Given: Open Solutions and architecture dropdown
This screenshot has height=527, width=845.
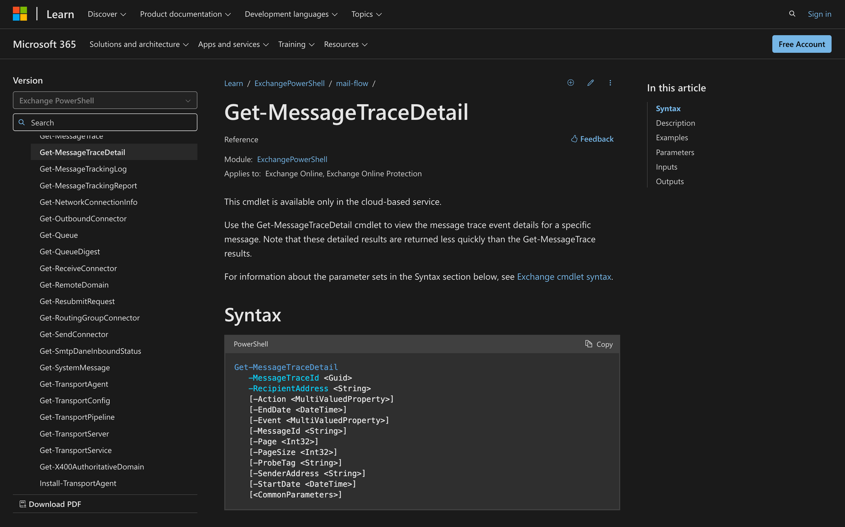Looking at the screenshot, I should pos(139,44).
